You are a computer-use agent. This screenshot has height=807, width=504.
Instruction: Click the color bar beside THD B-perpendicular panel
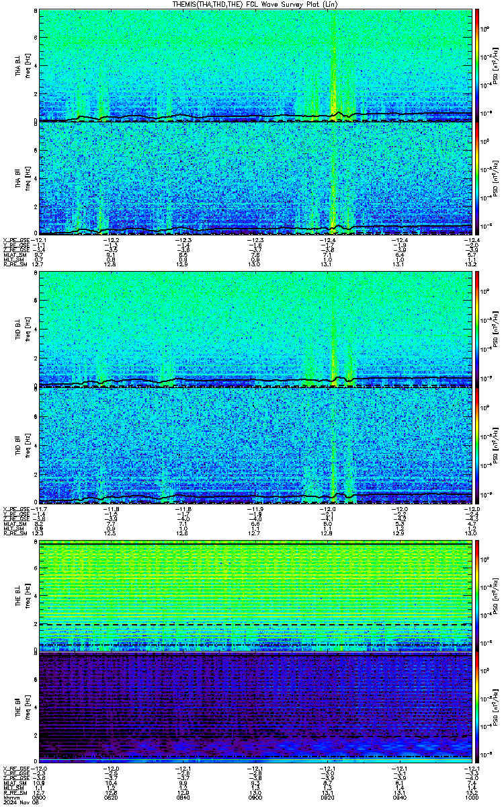(x=477, y=330)
